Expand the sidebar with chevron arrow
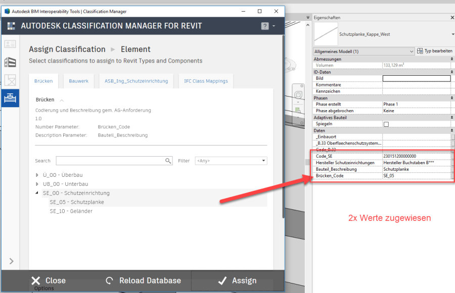This screenshot has width=455, height=293. (11, 261)
